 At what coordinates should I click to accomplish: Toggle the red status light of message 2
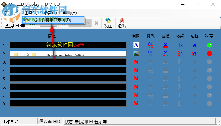[209, 53]
